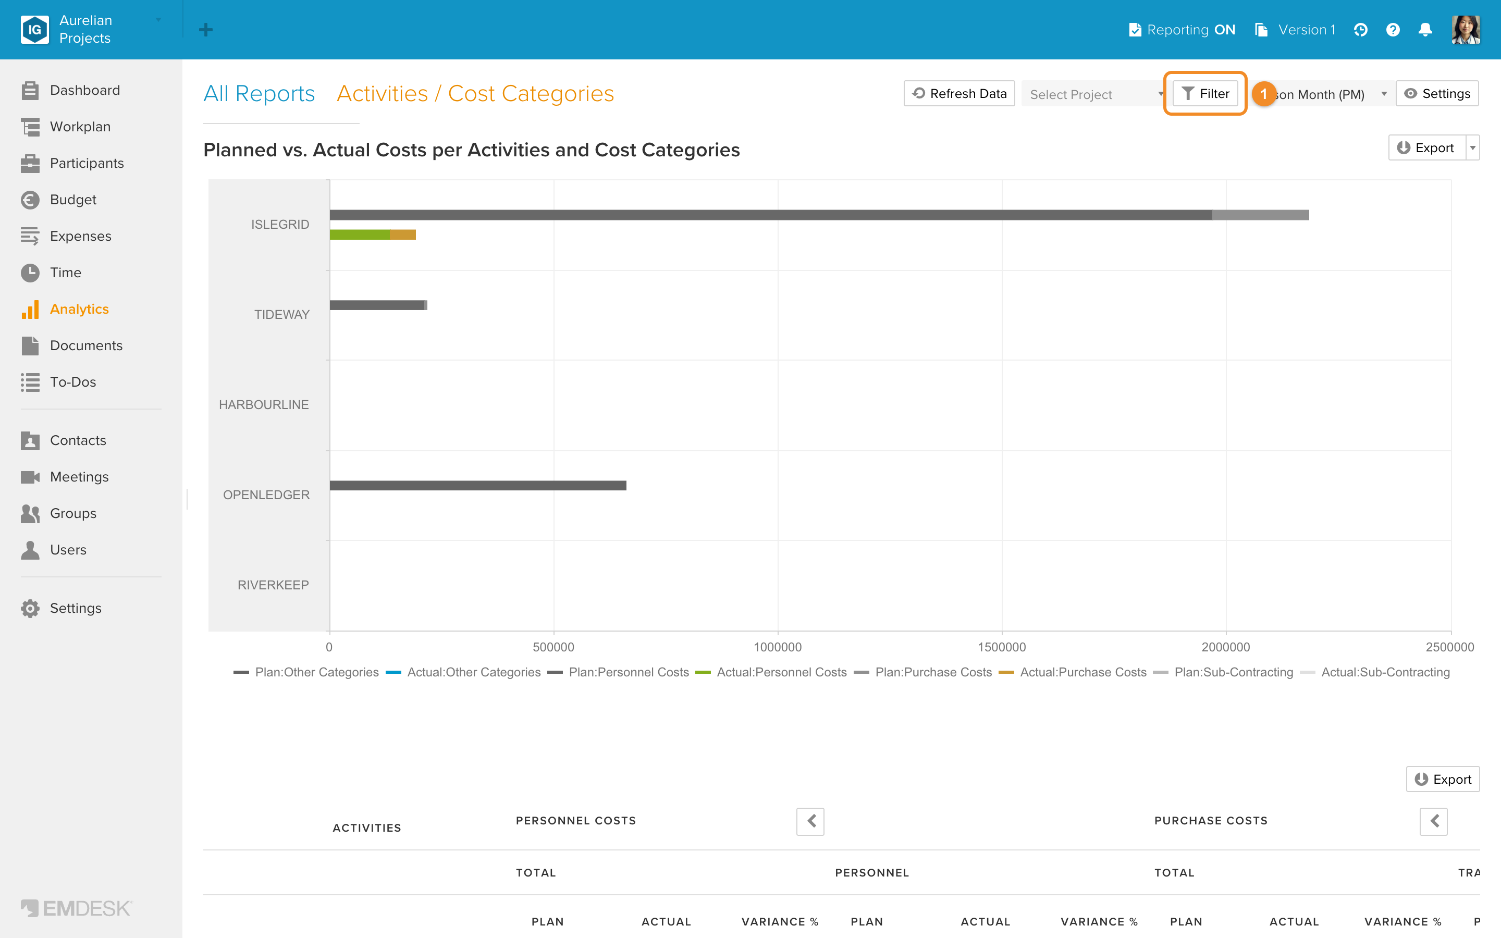
Task: Toggle Reporting ON in the header
Action: click(x=1182, y=30)
